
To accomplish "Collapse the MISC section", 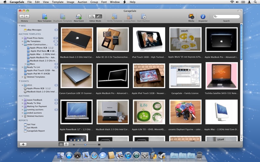I will tap(19, 26).
